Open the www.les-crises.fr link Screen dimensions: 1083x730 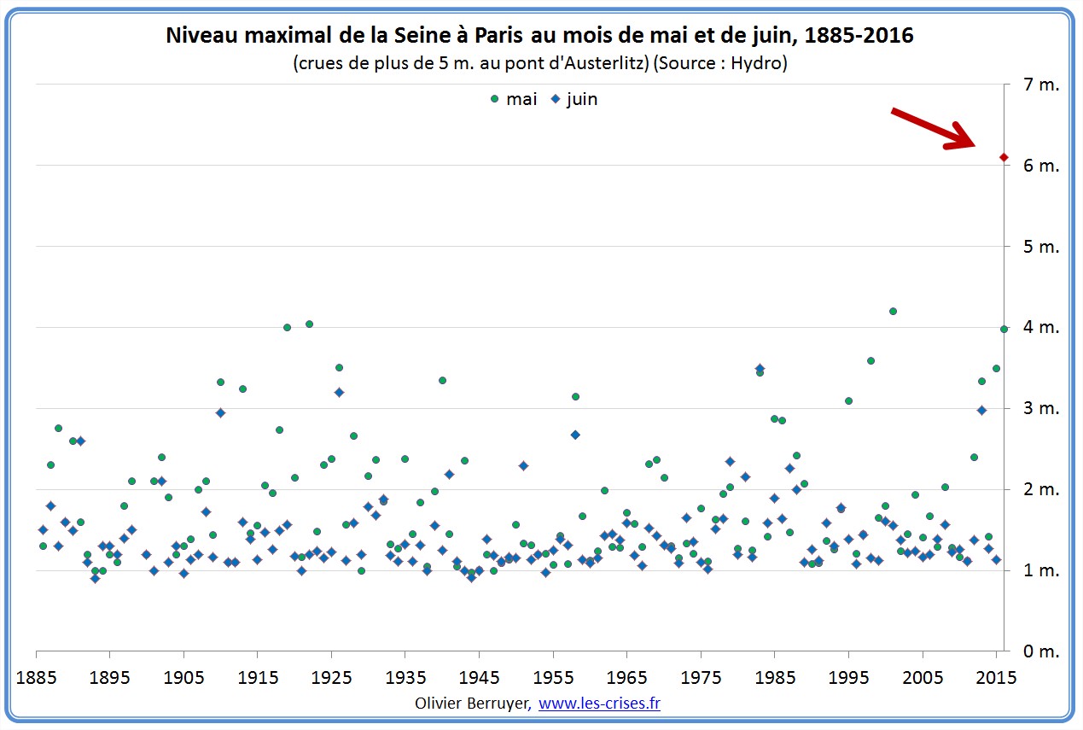600,704
